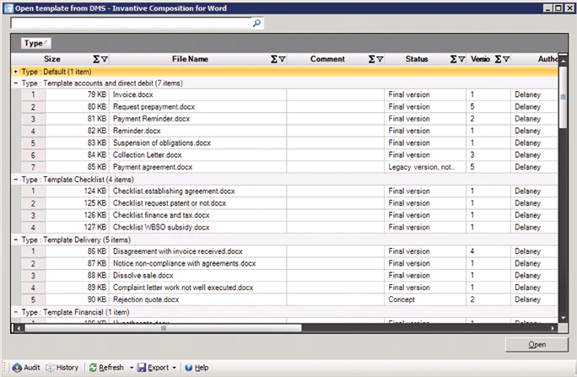Open the Refresh dropdown arrow

[x=132, y=368]
